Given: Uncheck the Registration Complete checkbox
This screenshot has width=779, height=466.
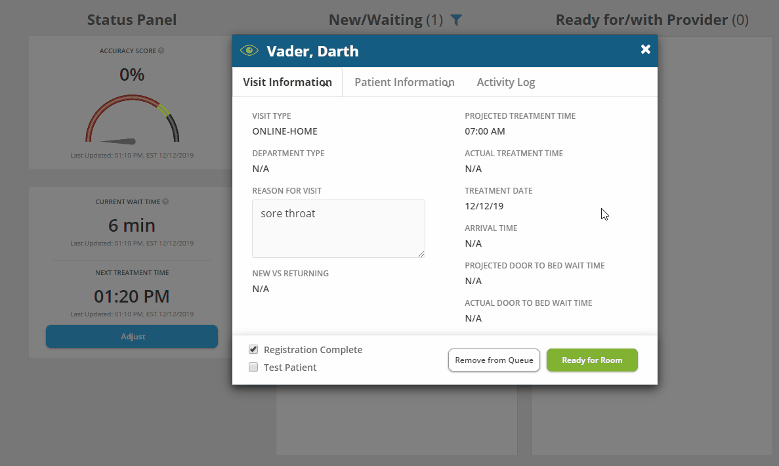Looking at the screenshot, I should (253, 350).
